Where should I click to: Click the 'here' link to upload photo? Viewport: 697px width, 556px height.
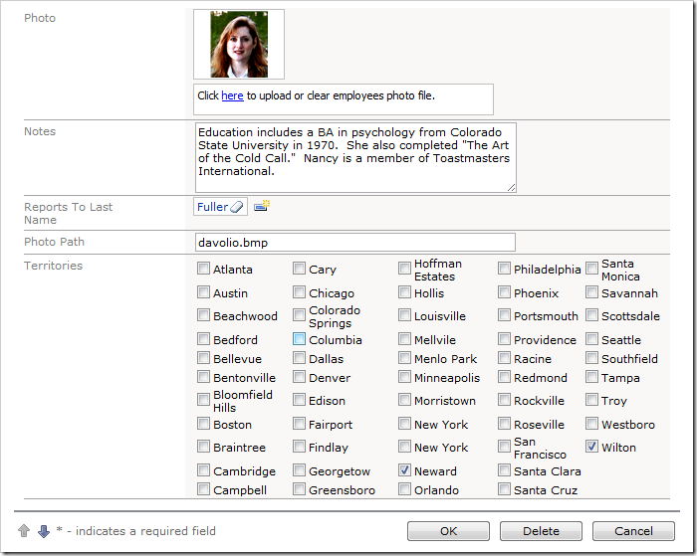(232, 96)
